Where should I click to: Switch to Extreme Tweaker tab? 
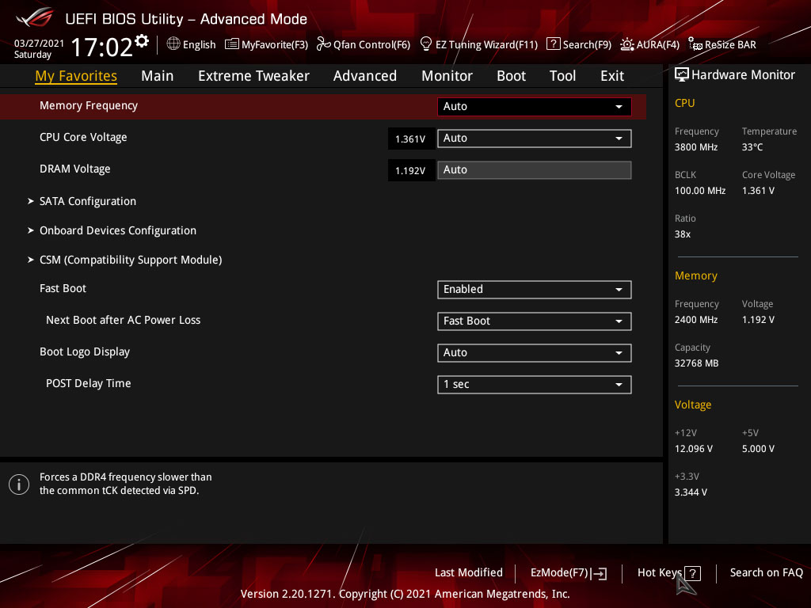point(253,76)
